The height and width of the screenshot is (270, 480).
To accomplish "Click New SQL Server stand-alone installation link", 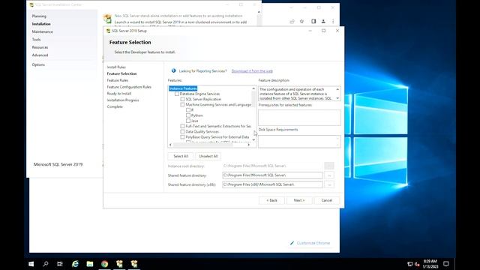I will point(178,16).
